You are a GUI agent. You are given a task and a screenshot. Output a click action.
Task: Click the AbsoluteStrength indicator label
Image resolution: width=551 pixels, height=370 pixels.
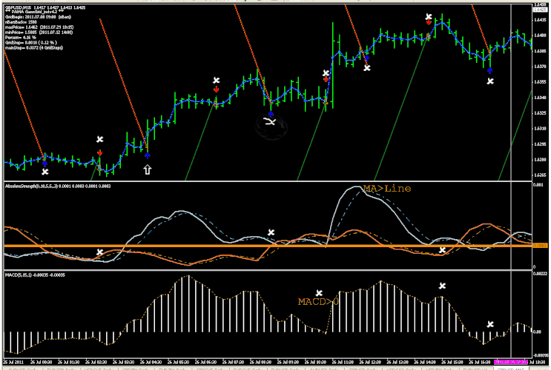point(58,186)
